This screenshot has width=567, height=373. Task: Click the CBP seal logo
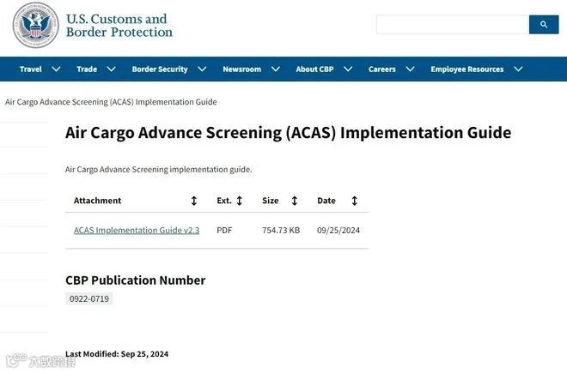35,25
